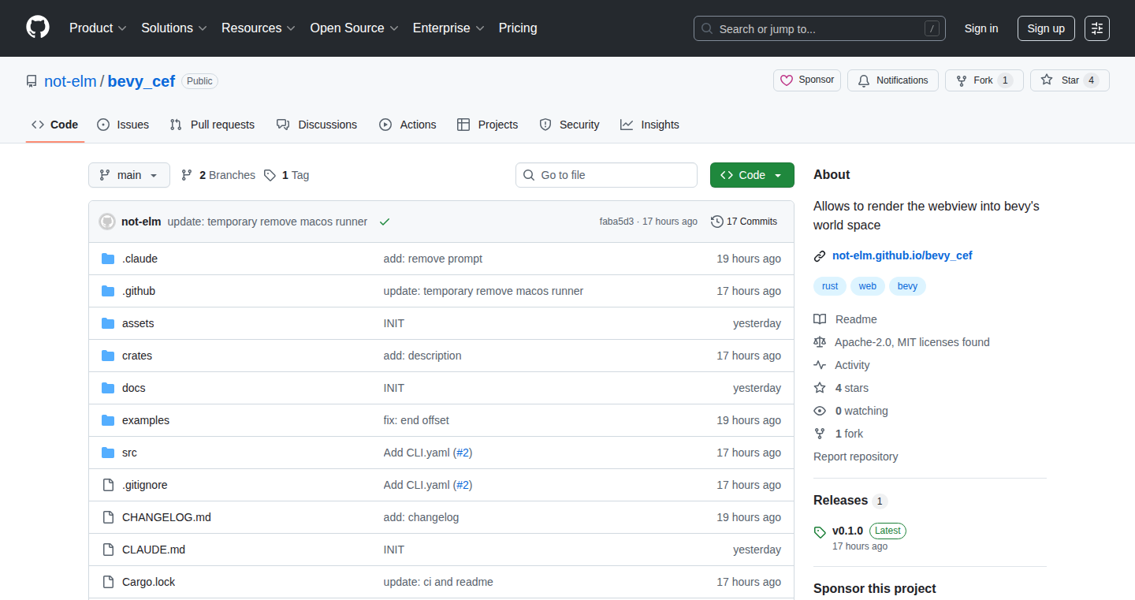Select the web topic tag
The image size is (1135, 600).
868,286
